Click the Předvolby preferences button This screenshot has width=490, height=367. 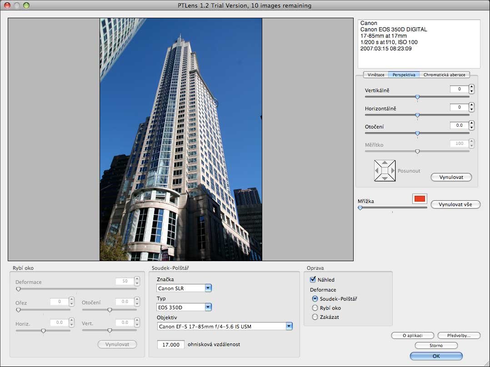[x=458, y=336]
